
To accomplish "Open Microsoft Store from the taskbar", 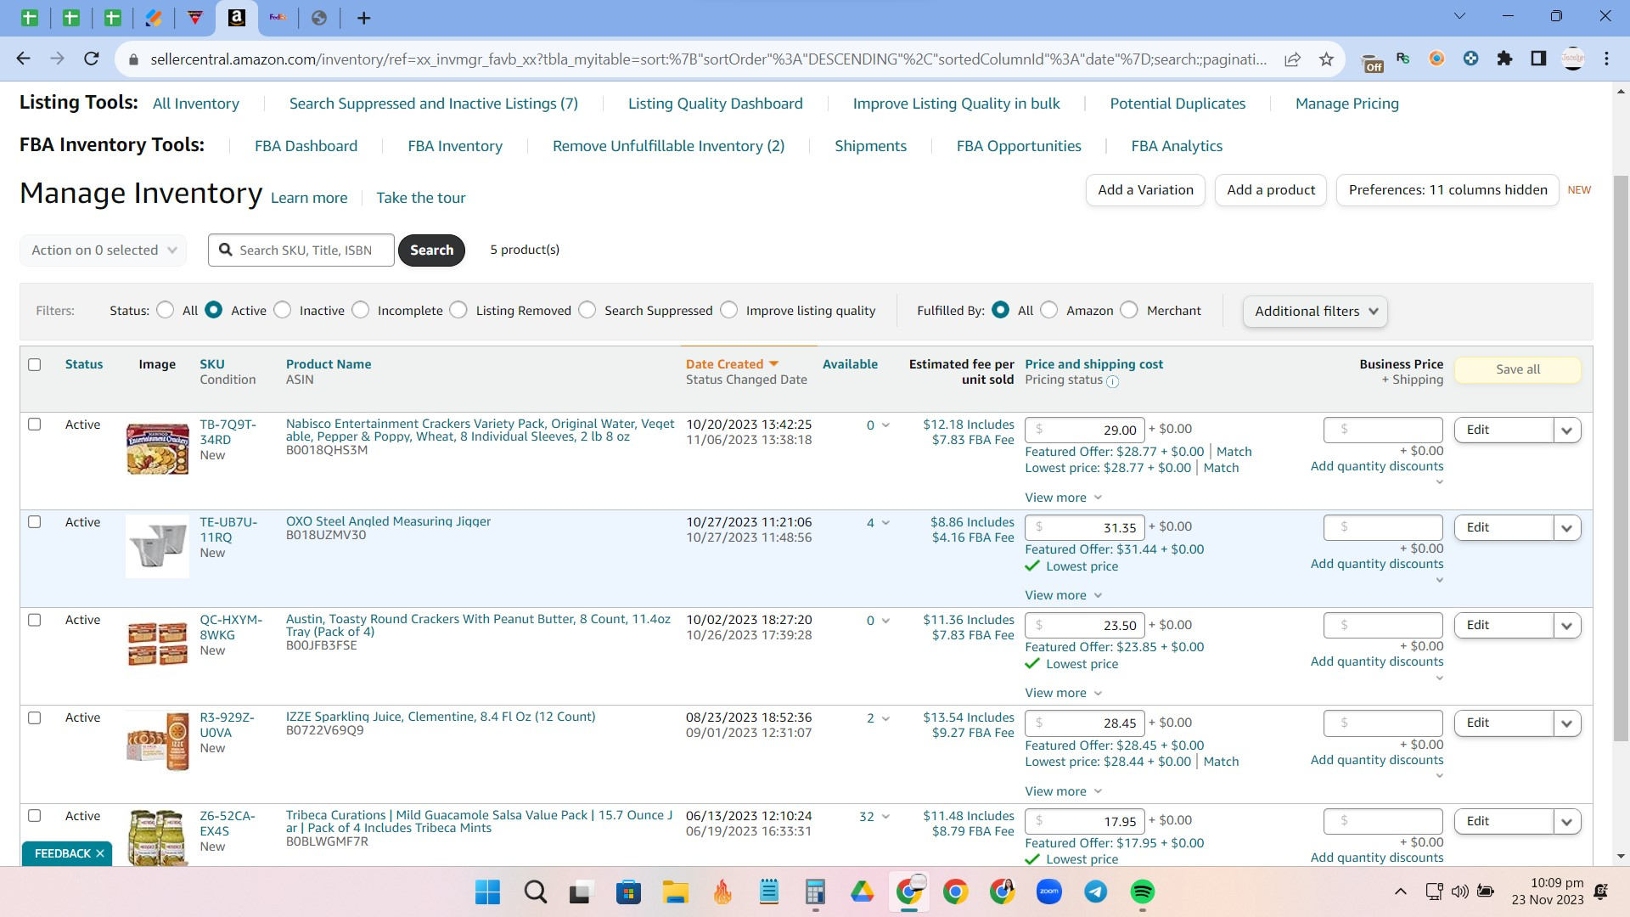I will point(628,892).
